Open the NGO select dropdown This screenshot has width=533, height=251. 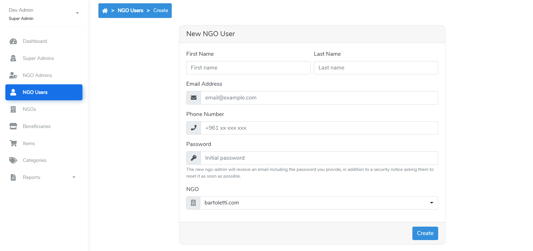tap(319, 203)
